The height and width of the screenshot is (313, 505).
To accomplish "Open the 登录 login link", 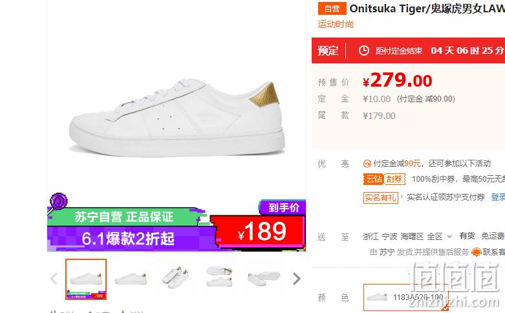I will click(498, 197).
